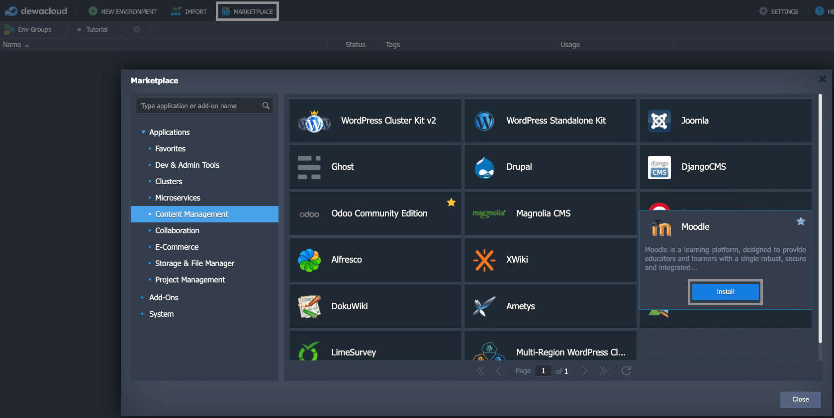
Task: Unfavorite Odoo Community Edition star
Action: (451, 202)
